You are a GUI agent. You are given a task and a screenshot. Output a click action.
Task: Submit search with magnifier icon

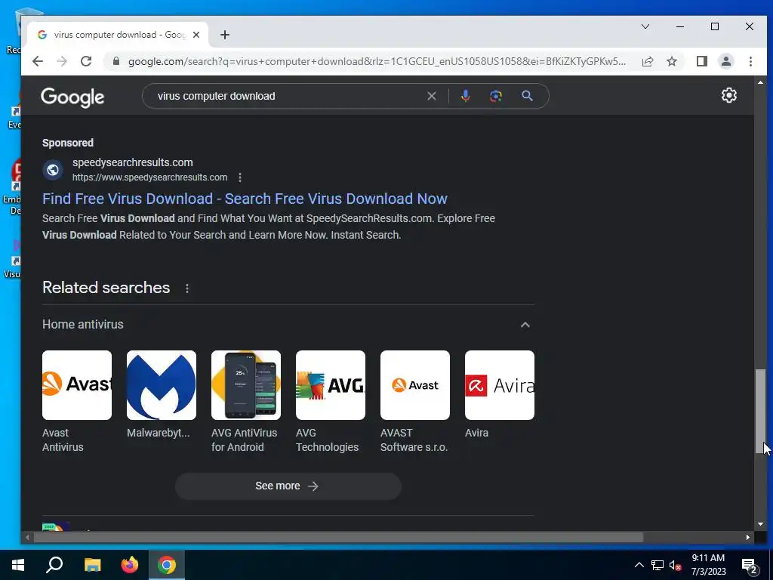[x=527, y=96]
